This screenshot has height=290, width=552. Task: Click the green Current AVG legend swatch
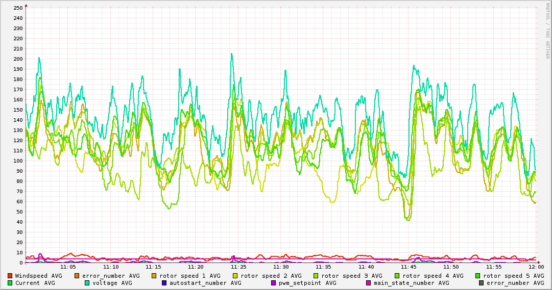click(x=10, y=283)
